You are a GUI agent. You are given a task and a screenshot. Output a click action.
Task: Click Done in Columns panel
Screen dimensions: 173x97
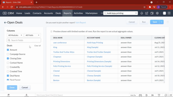(x=12, y=87)
